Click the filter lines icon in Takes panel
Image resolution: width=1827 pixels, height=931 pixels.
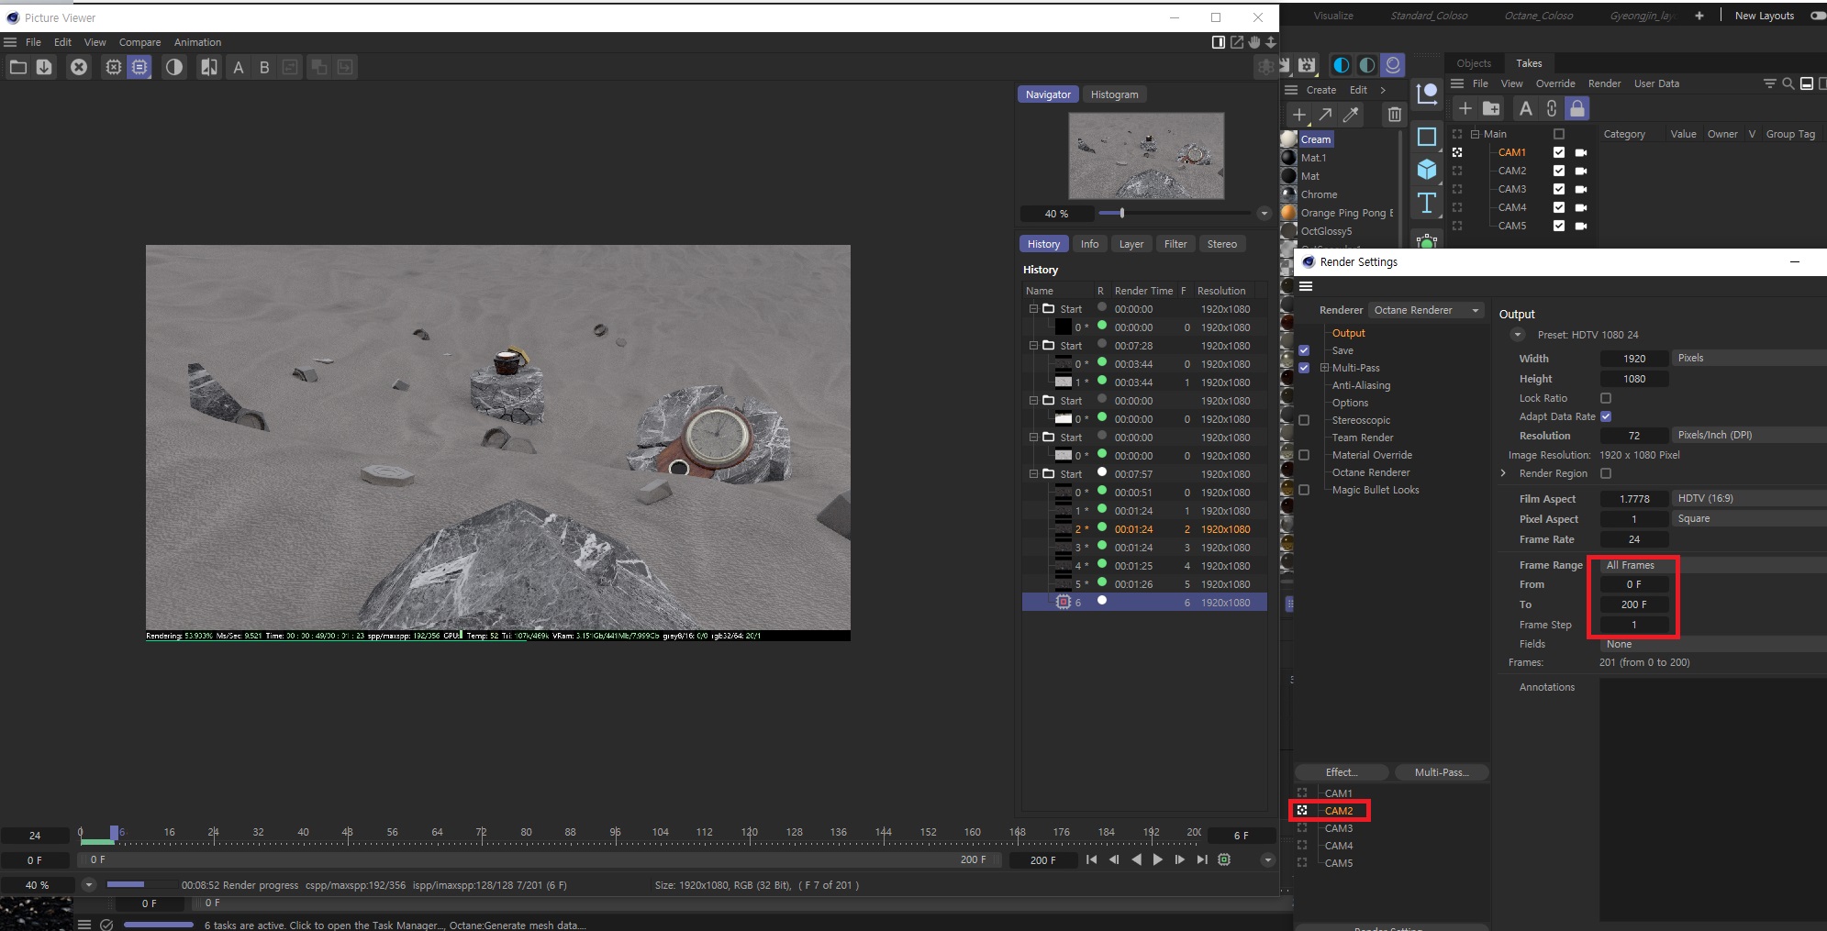pos(1769,83)
